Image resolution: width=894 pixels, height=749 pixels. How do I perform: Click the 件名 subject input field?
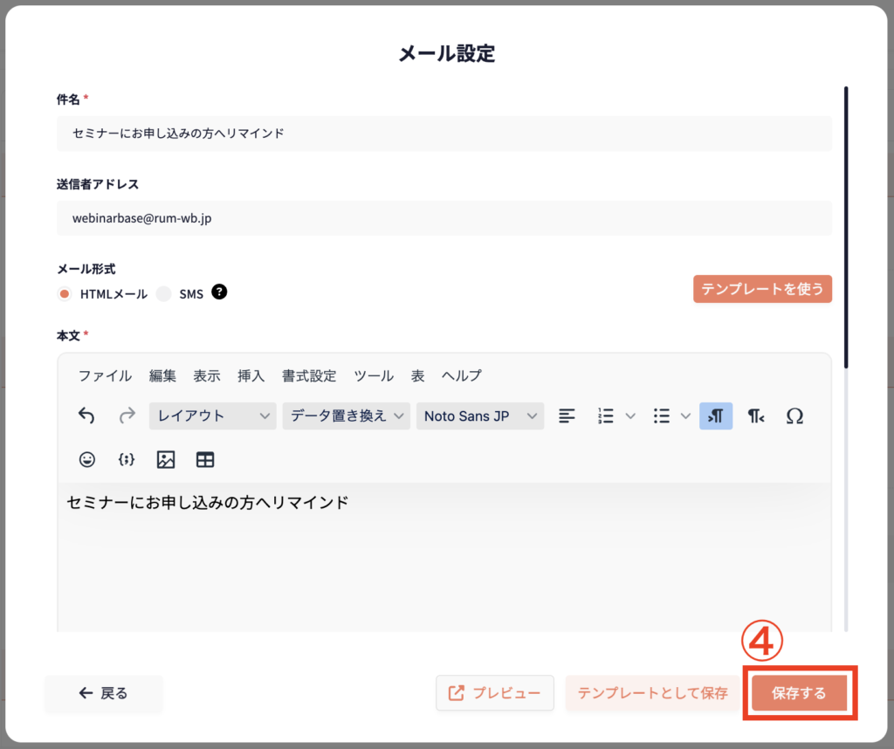(x=444, y=134)
